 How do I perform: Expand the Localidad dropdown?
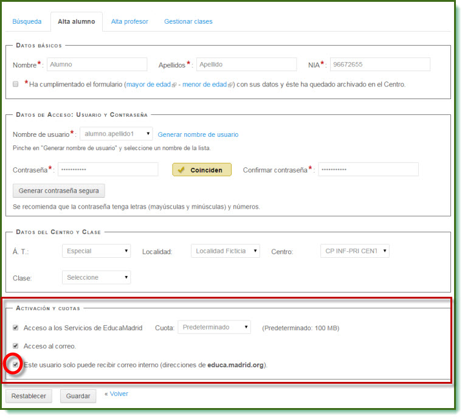click(x=225, y=251)
